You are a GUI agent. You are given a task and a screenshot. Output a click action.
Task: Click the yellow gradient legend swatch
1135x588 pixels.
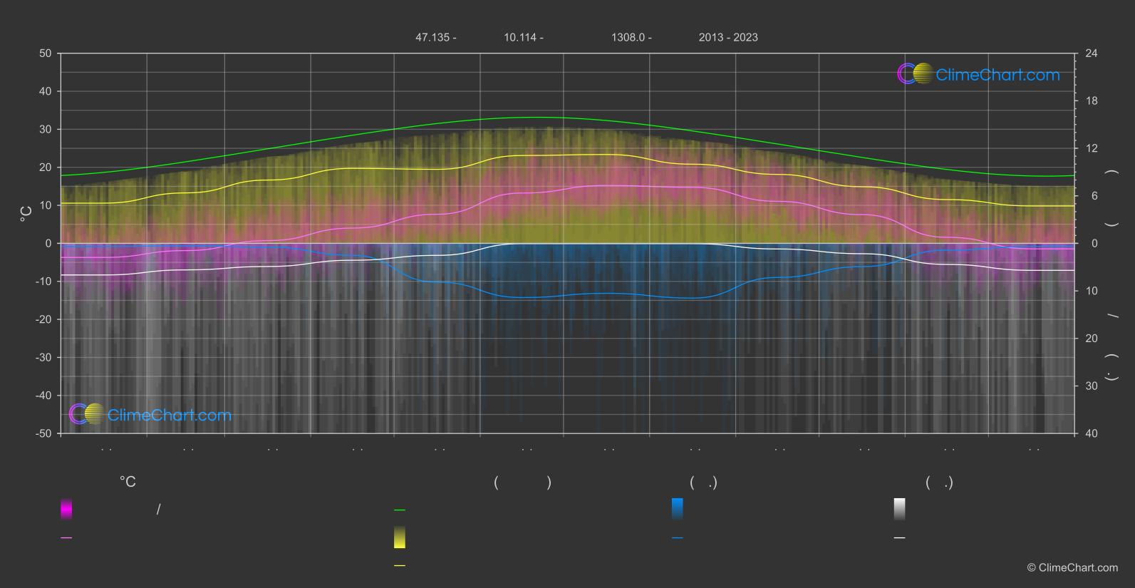click(x=400, y=537)
